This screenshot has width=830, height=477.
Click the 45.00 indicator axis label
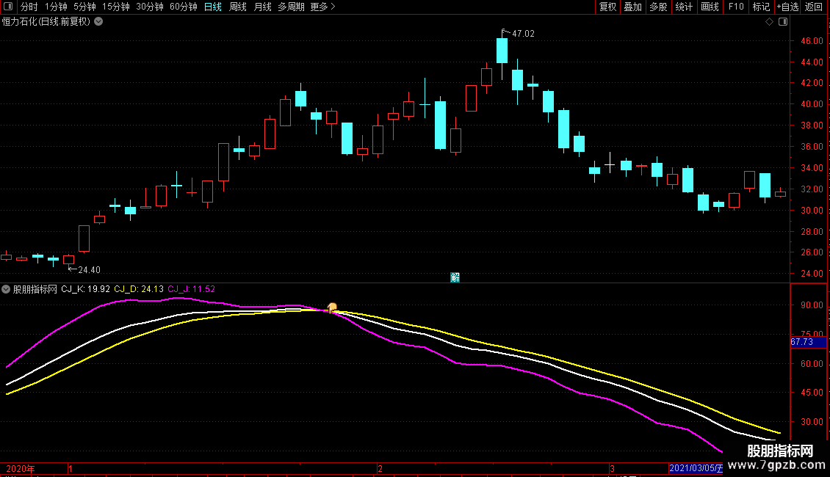[x=812, y=393]
